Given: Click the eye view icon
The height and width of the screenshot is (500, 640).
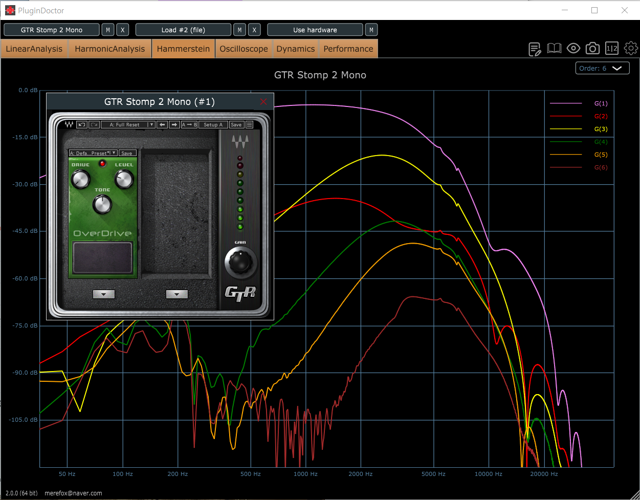Looking at the screenshot, I should click(573, 49).
